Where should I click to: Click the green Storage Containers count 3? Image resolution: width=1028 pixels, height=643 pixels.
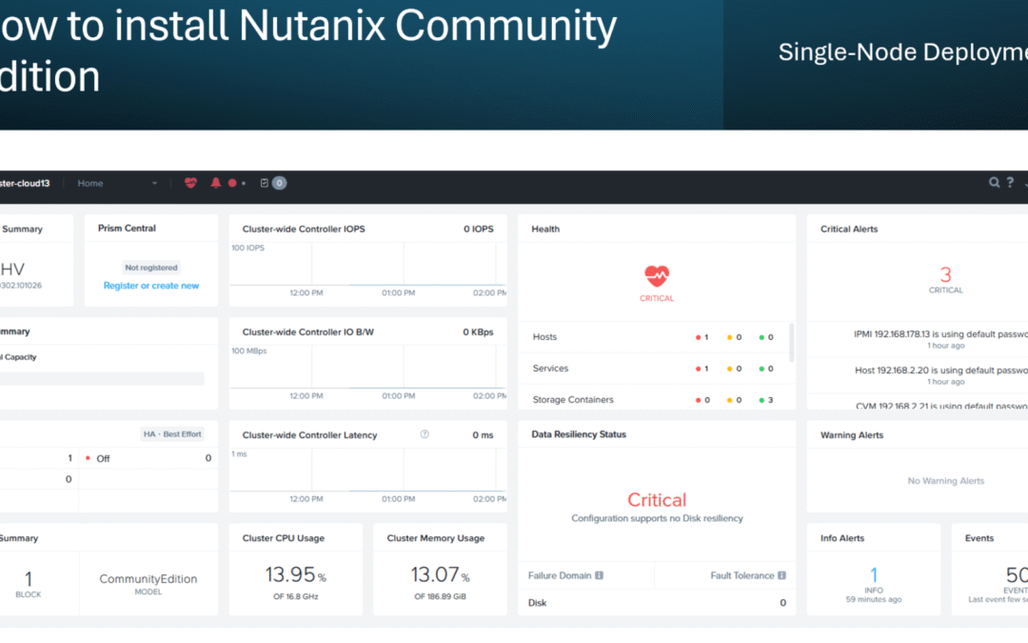766,399
